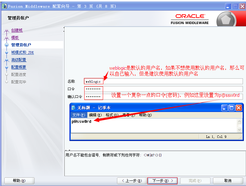The image size is (246, 186).
Task: Click the Ln 1, Col 9 status text
Action: pyautogui.click(x=216, y=137)
